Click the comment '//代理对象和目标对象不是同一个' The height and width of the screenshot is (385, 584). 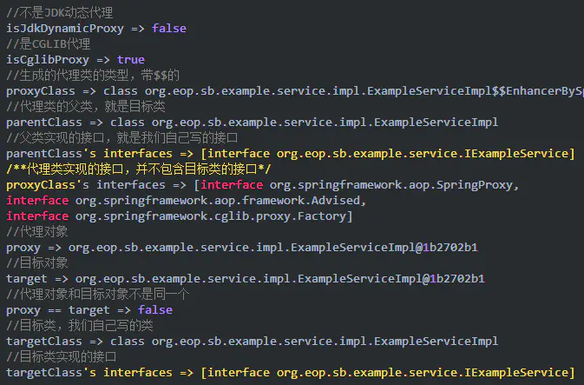pos(97,295)
